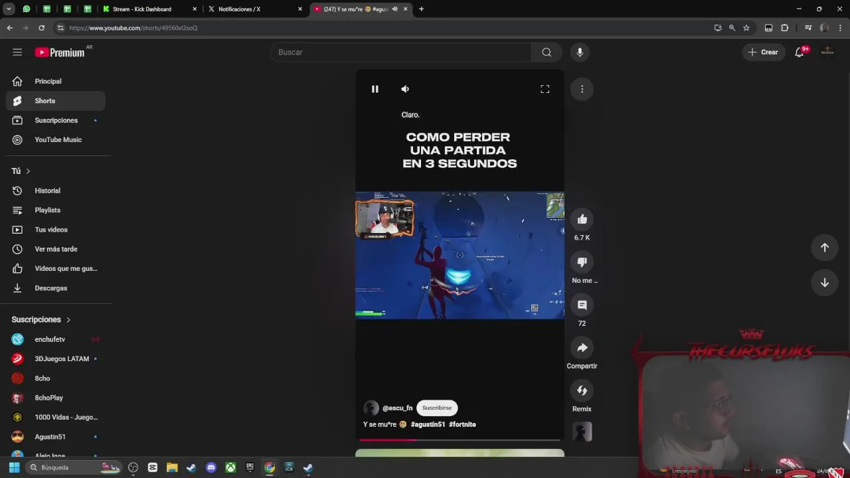Pause the Short video
The image size is (850, 478).
point(375,89)
